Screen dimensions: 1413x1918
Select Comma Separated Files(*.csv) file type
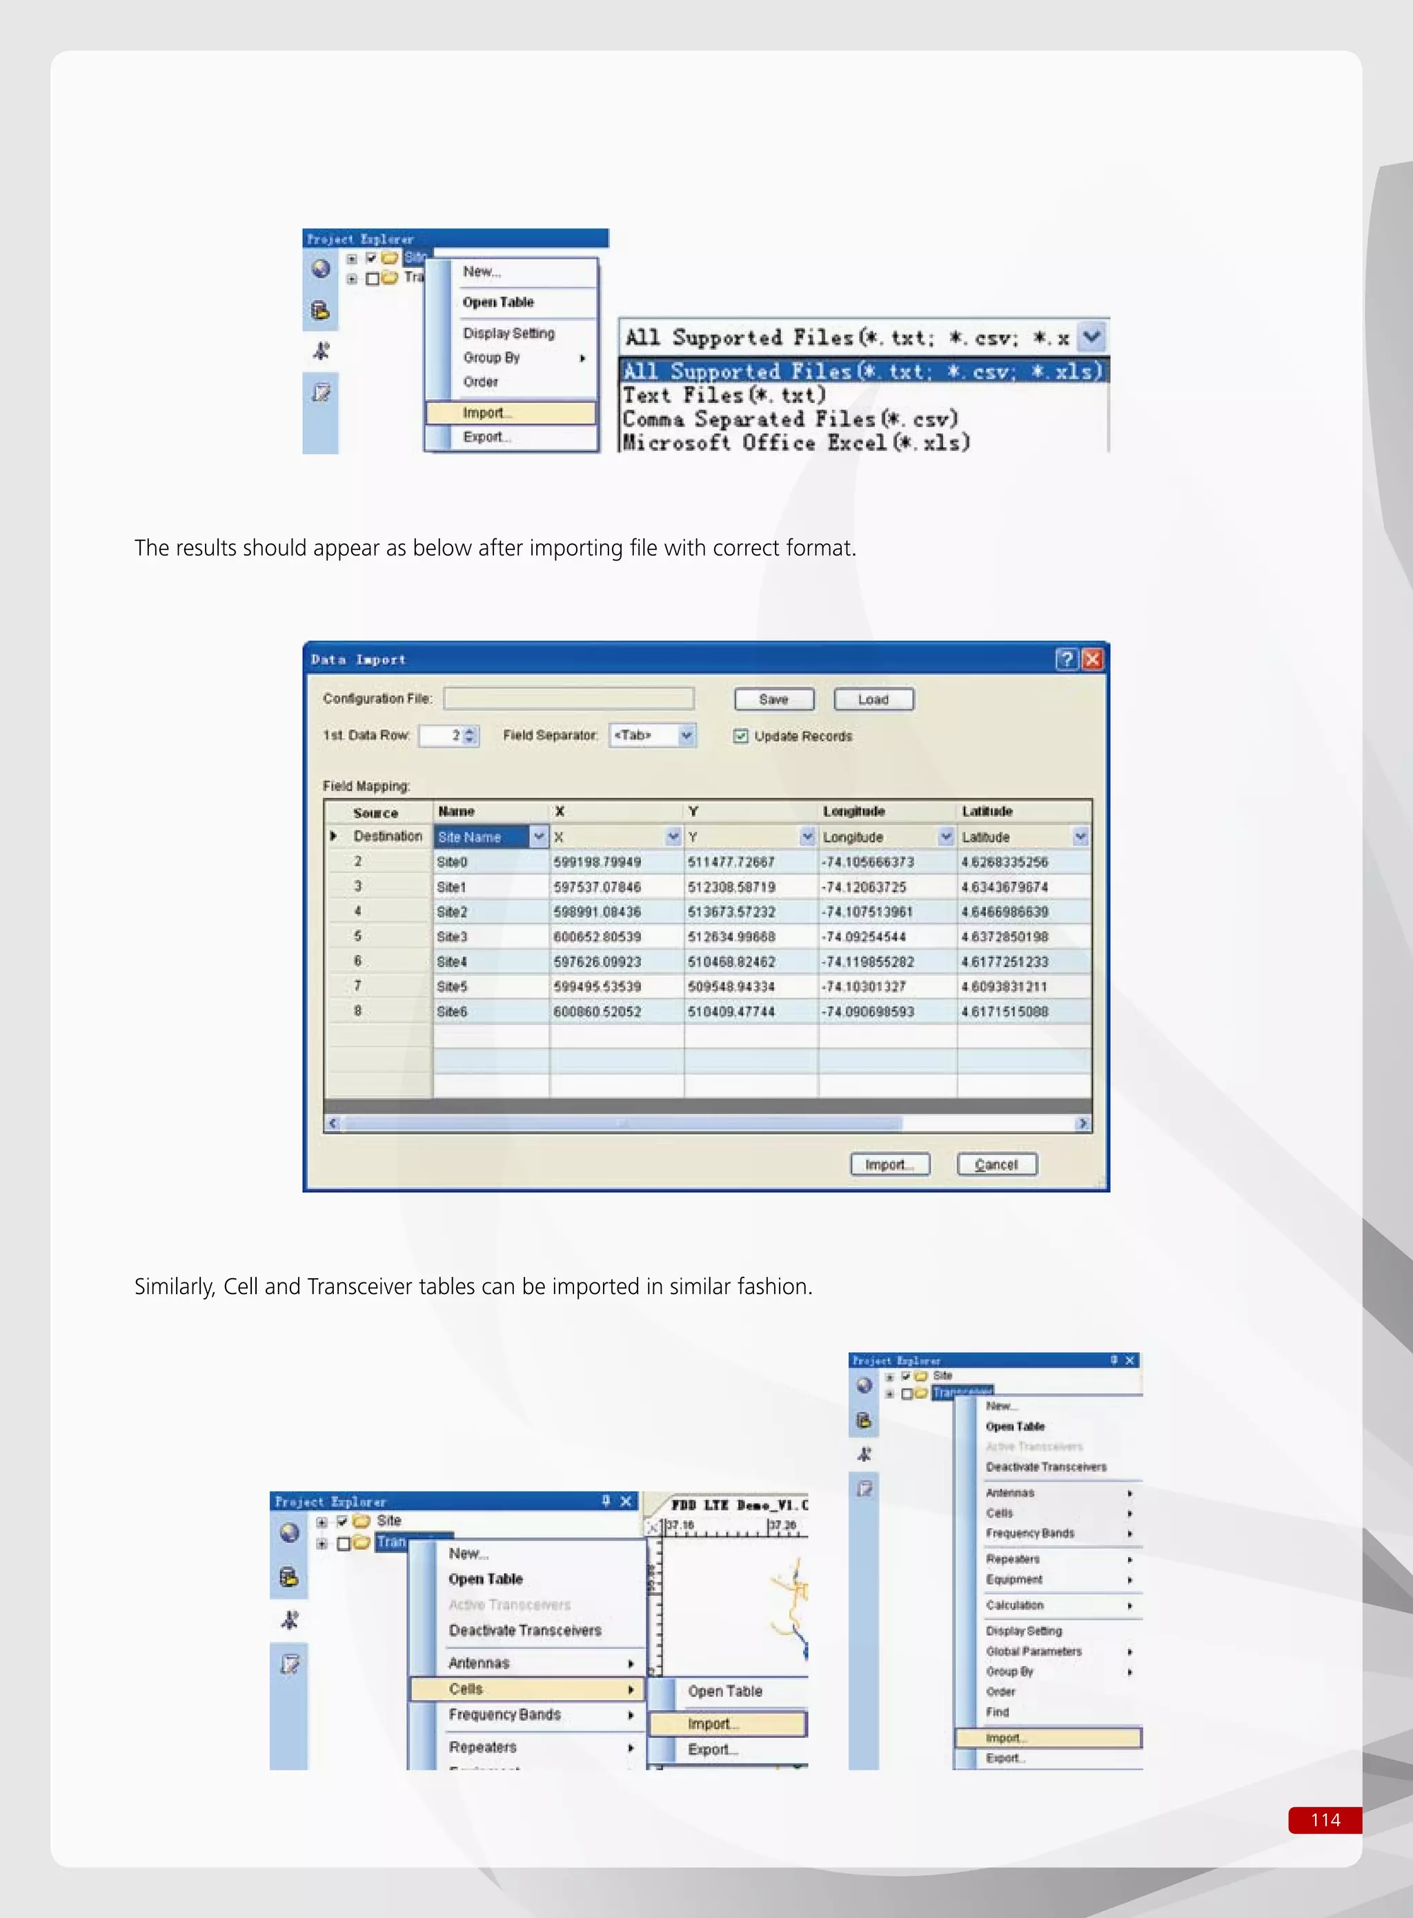(789, 419)
